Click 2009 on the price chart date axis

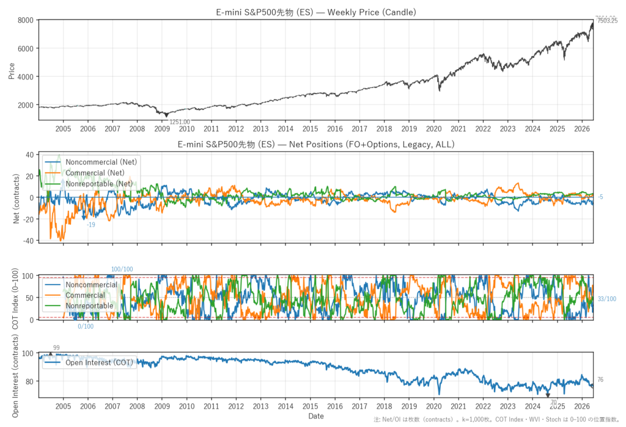161,128
